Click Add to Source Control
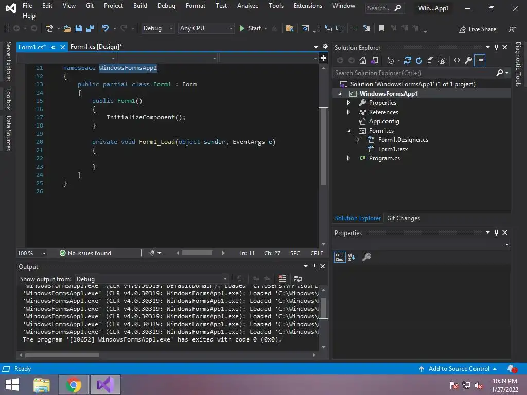The image size is (527, 395). [x=458, y=369]
